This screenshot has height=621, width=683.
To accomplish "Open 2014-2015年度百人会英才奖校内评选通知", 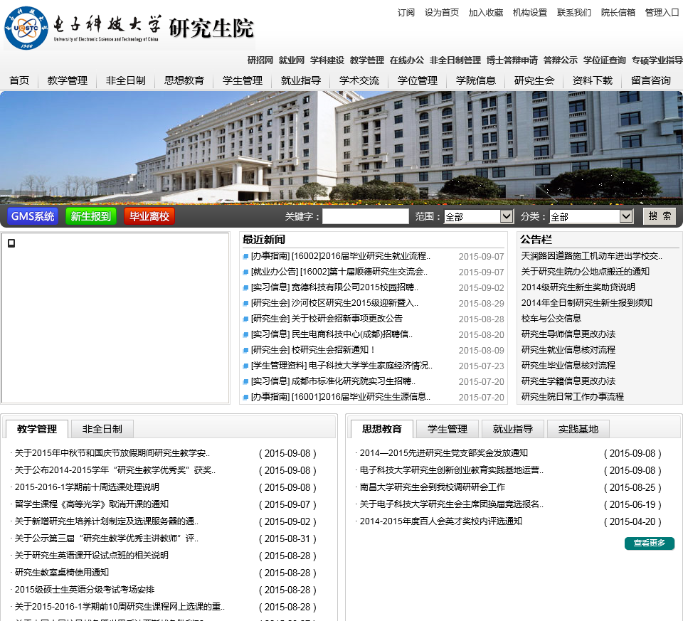I will pos(441,521).
